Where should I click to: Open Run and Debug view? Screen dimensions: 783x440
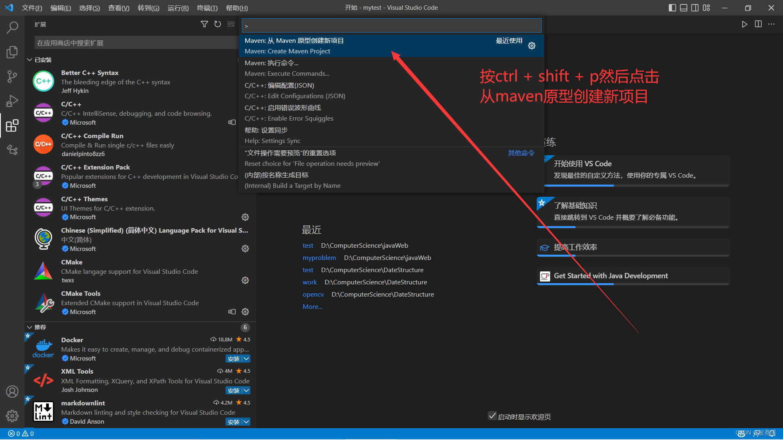pyautogui.click(x=12, y=101)
